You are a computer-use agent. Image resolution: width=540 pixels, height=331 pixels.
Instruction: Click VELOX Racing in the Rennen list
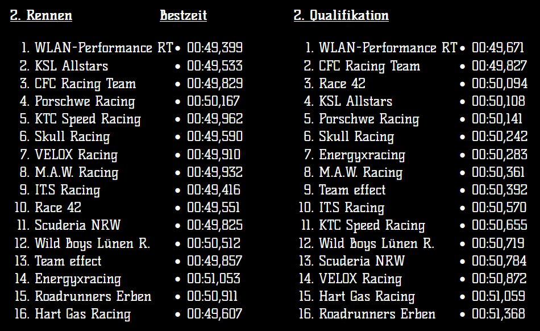pos(76,155)
